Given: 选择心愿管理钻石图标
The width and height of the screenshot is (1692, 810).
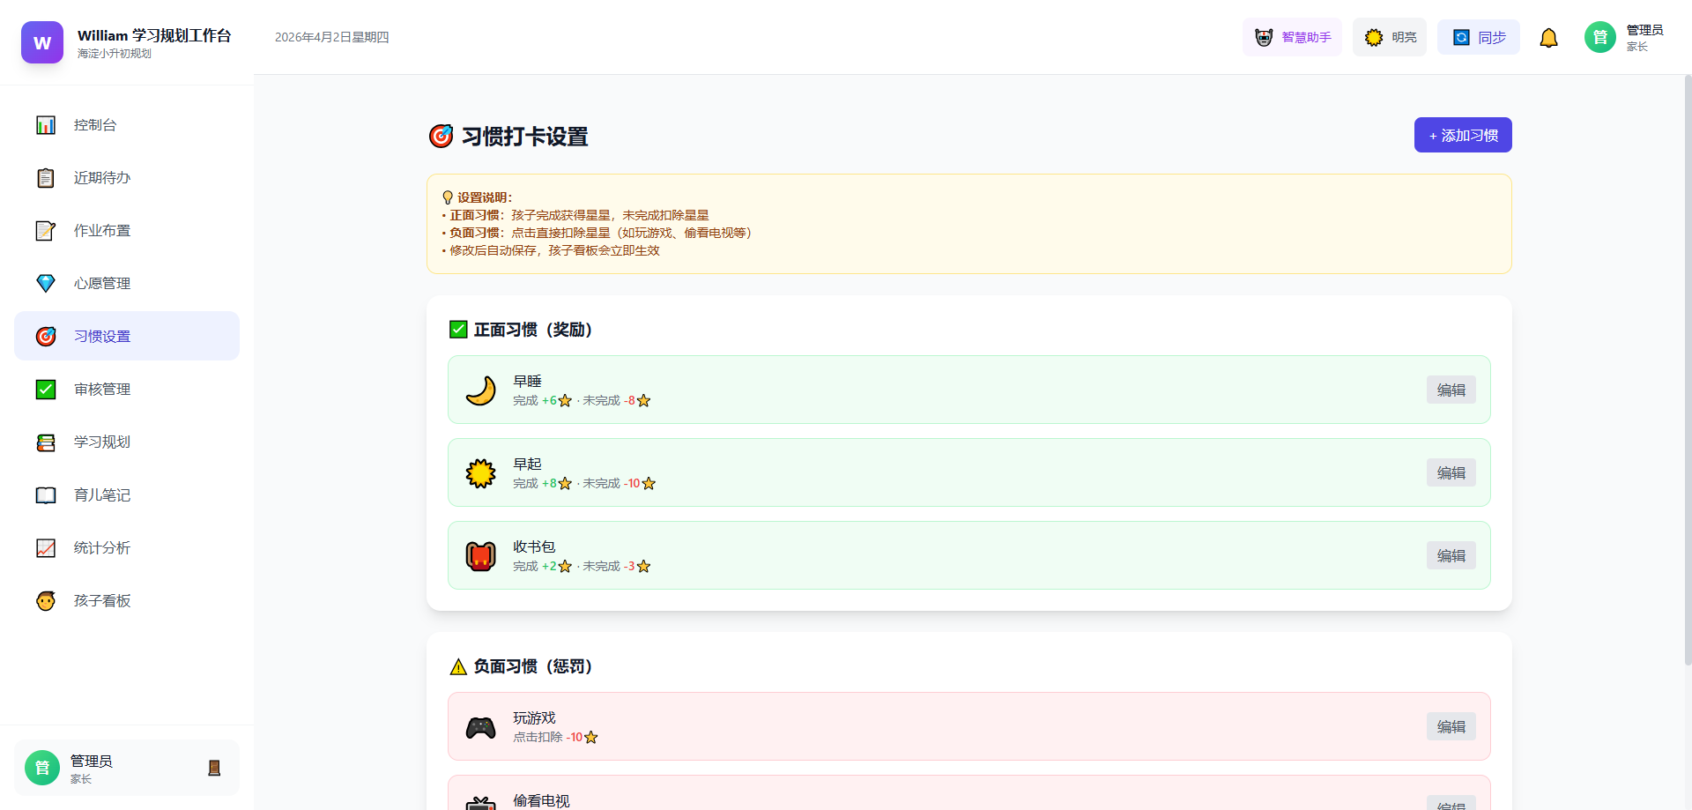Looking at the screenshot, I should tap(45, 283).
